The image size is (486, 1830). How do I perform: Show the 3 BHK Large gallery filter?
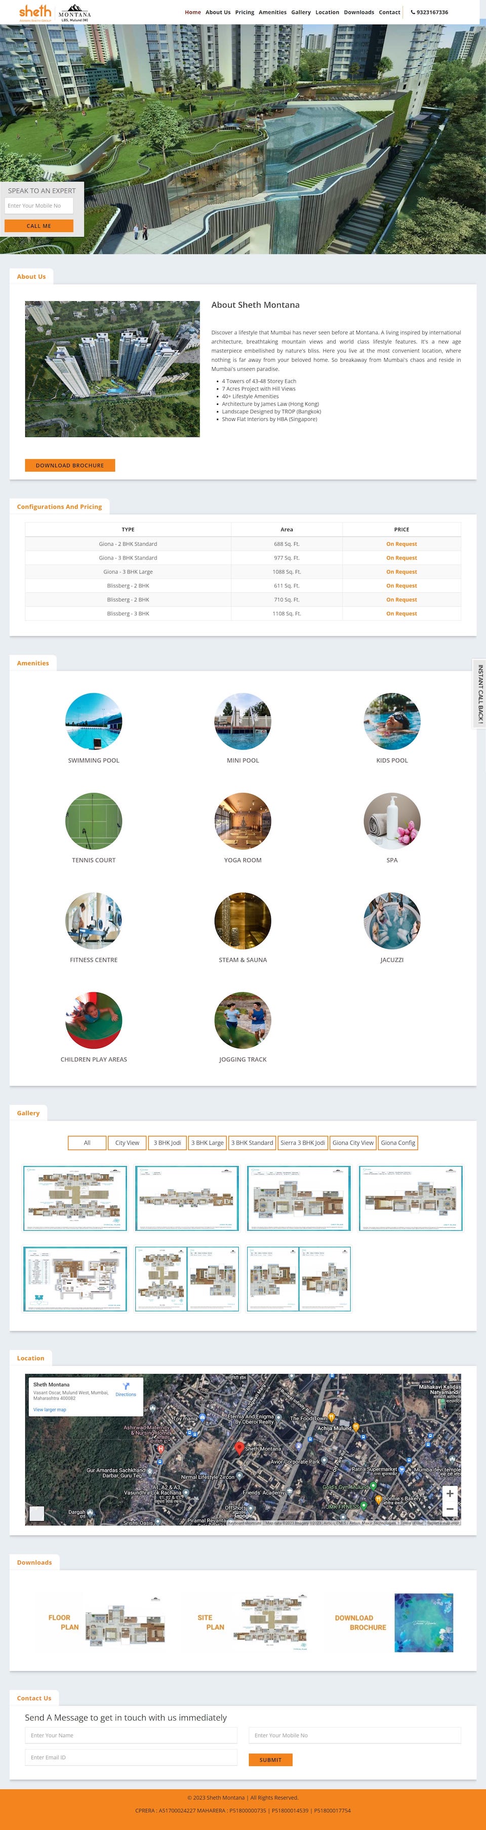pyautogui.click(x=208, y=1143)
